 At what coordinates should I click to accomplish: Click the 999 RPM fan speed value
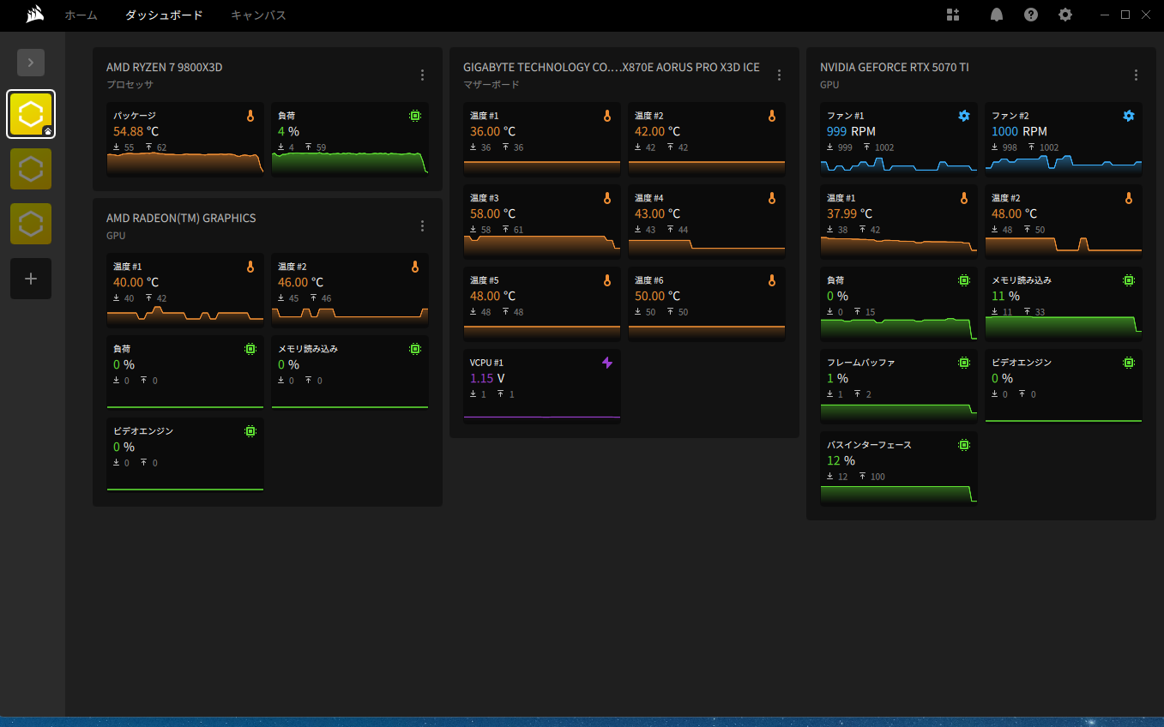tap(851, 132)
